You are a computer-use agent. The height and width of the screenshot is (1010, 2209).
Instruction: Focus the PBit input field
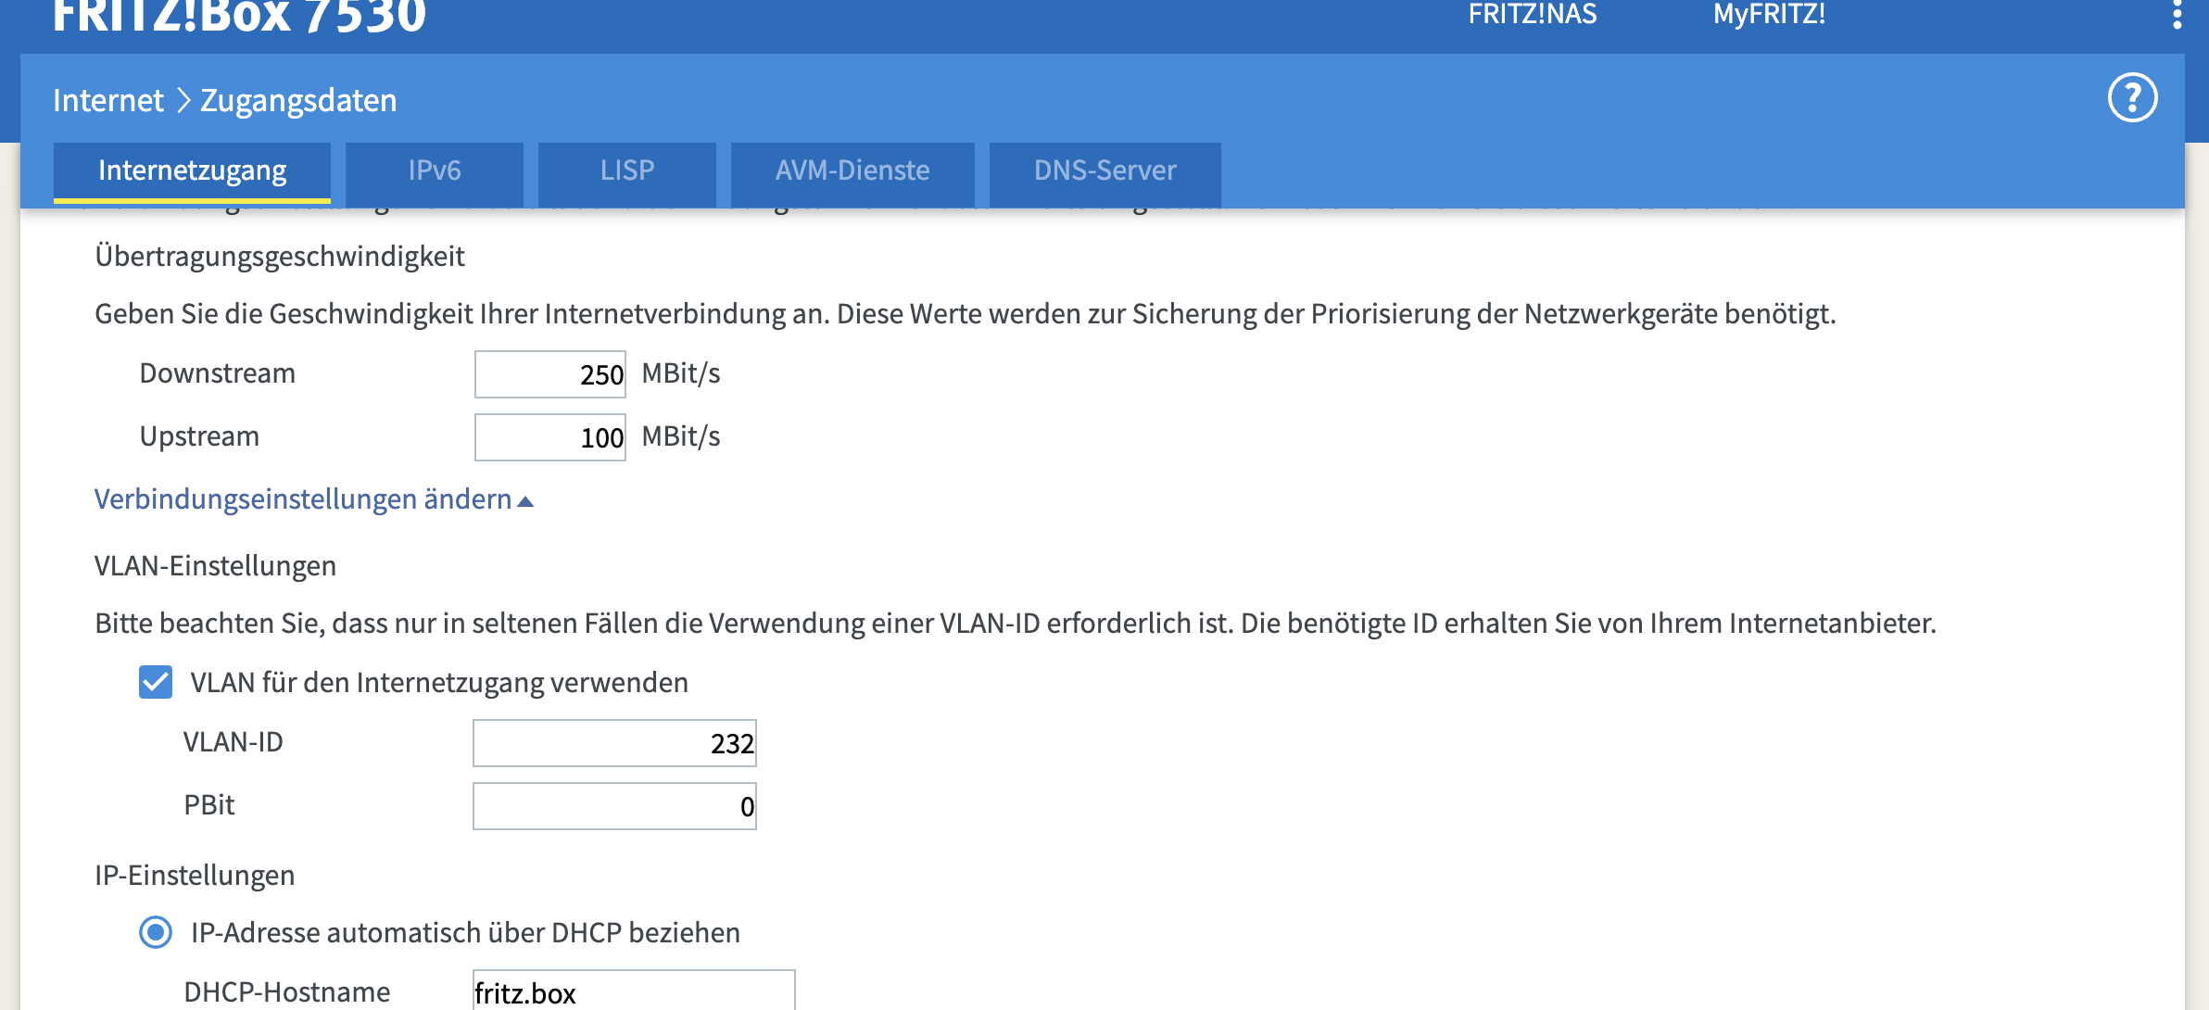pos(614,806)
